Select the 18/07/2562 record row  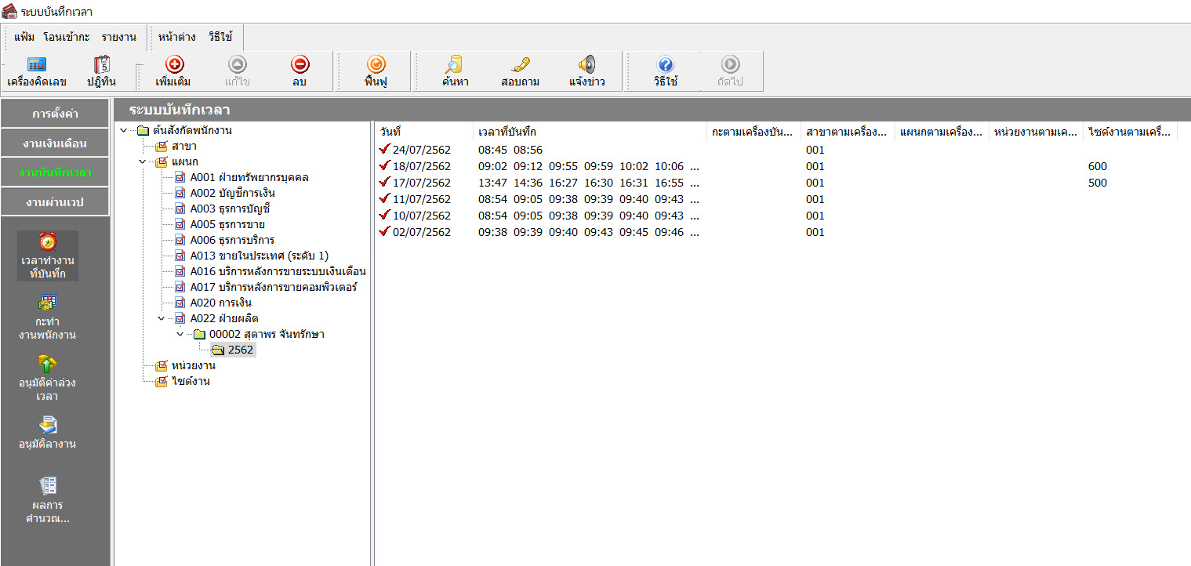point(776,166)
